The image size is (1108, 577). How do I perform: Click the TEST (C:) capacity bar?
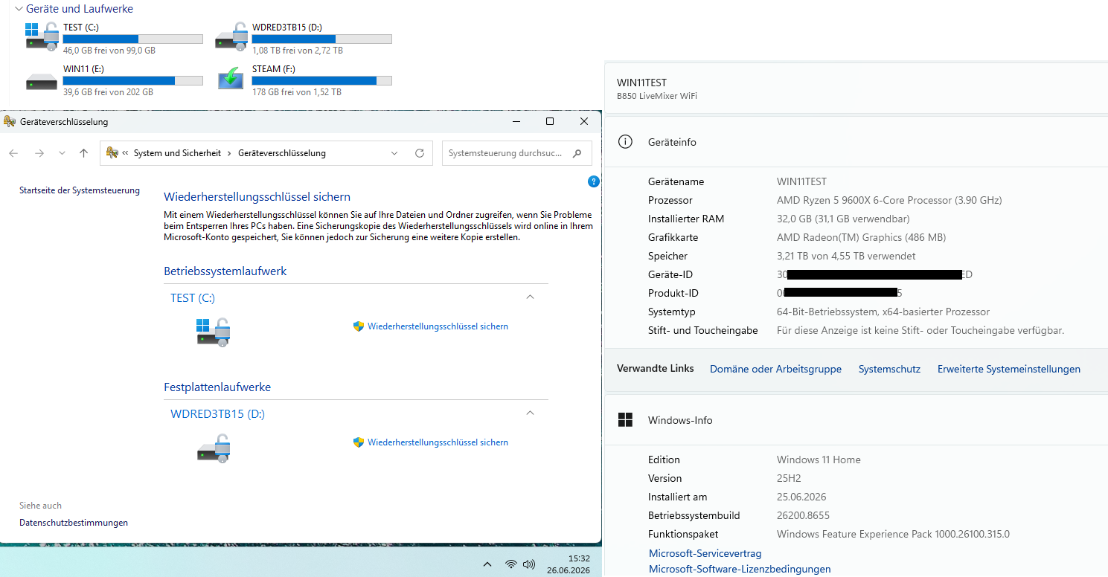coord(133,39)
